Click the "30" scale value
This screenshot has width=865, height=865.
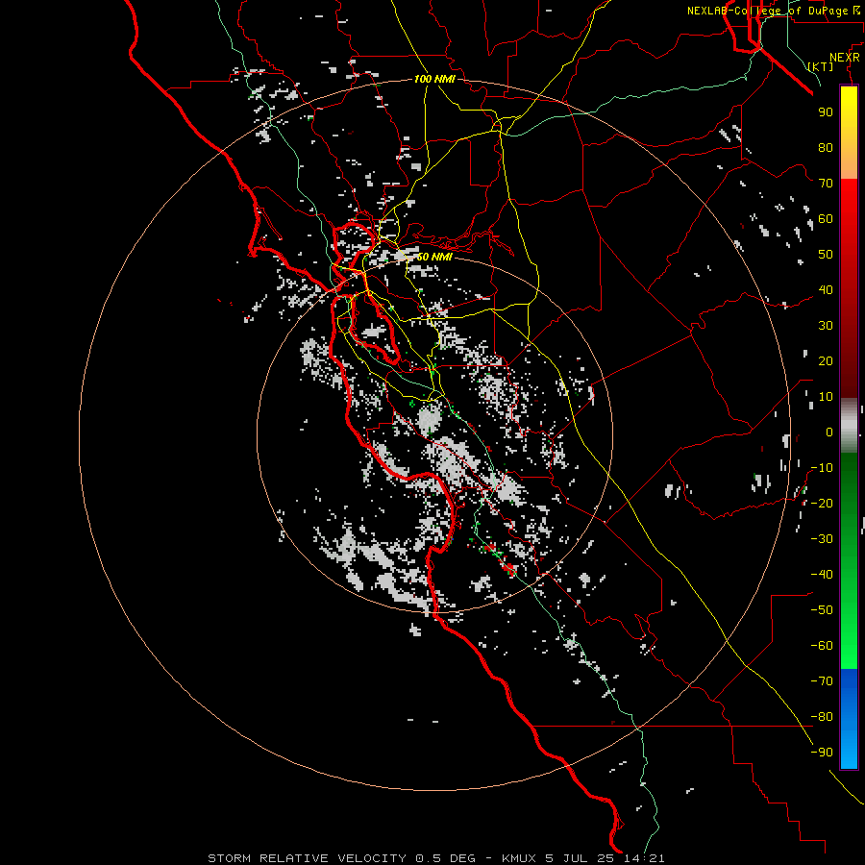tap(826, 326)
